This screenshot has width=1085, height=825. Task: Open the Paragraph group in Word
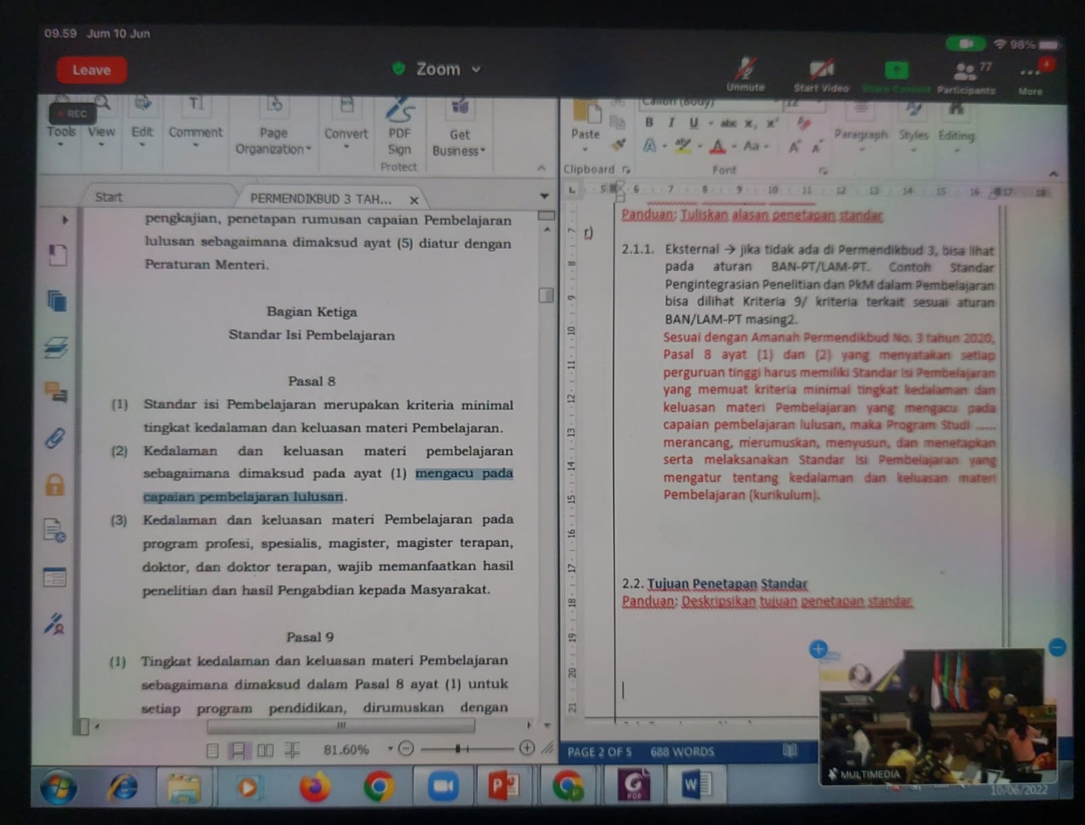point(861,127)
